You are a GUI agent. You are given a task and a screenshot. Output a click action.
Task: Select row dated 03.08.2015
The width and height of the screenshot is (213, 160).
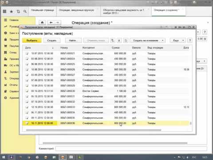[106, 59]
